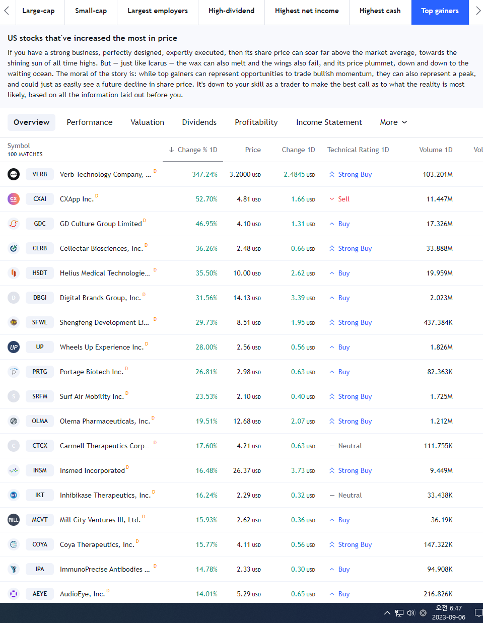Open Verb Technology Company link
The width and height of the screenshot is (483, 623).
(105, 175)
